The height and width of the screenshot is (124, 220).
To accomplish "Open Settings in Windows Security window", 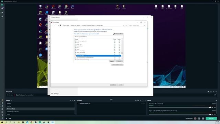I will click(56, 94).
